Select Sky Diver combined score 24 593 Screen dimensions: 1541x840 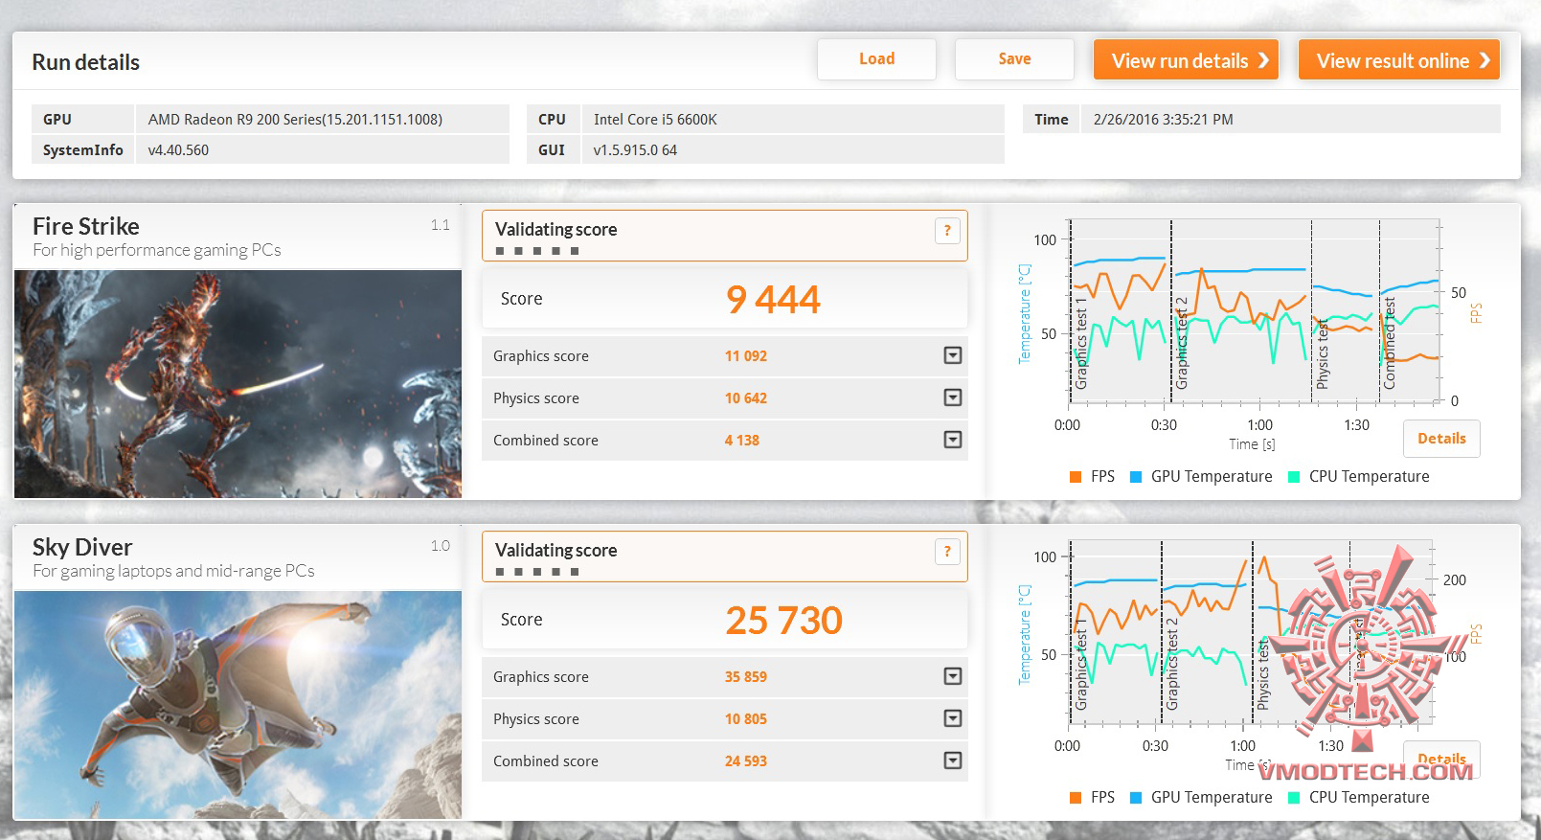(x=746, y=761)
